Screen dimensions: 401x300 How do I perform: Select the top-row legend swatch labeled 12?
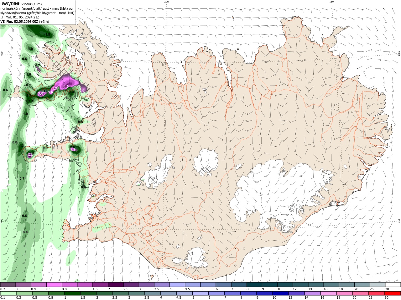click(300, 285)
